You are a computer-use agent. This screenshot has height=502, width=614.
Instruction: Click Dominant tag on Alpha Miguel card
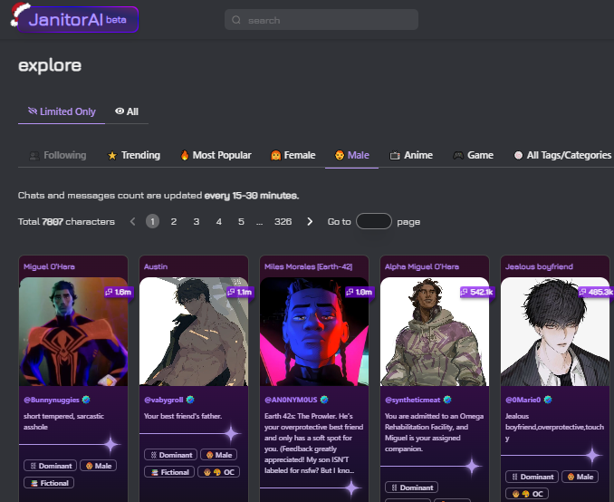(411, 488)
